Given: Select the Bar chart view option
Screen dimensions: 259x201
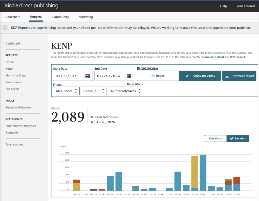Looking at the screenshot, I should tap(238, 138).
